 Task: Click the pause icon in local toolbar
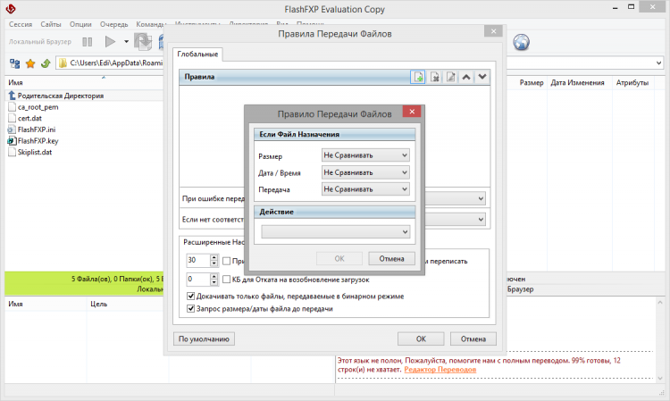point(88,42)
